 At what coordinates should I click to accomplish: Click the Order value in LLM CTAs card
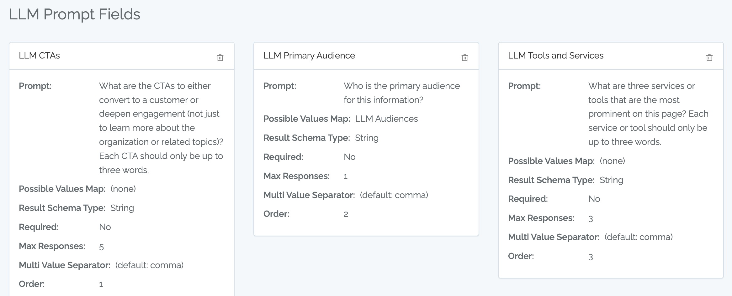coord(101,284)
